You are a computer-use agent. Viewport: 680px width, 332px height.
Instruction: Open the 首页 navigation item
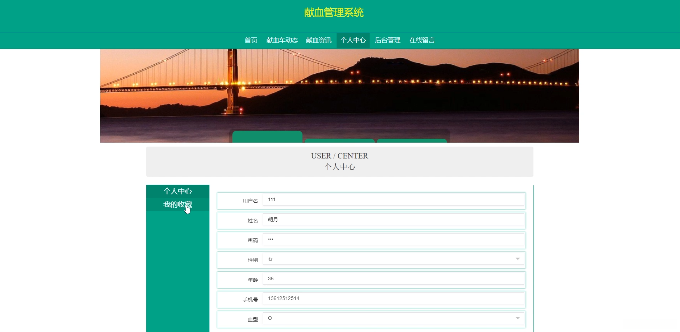pyautogui.click(x=251, y=40)
